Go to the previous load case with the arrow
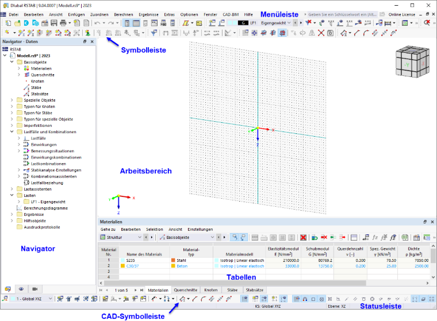This screenshot has height=321, width=437. (x=295, y=23)
